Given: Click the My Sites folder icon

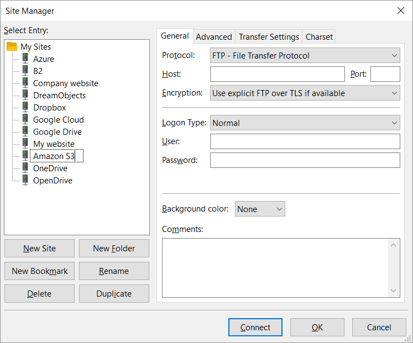Looking at the screenshot, I should pos(12,46).
